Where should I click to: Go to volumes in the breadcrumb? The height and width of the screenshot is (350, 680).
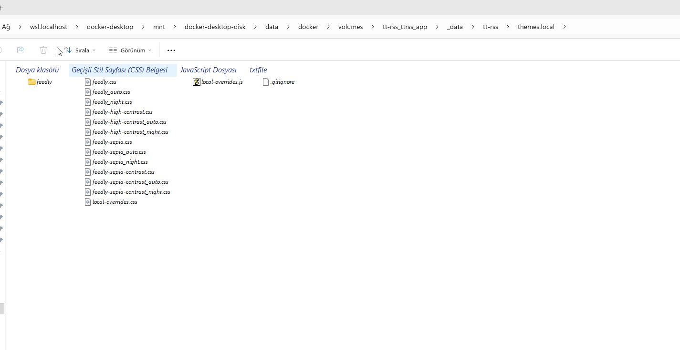(x=350, y=27)
